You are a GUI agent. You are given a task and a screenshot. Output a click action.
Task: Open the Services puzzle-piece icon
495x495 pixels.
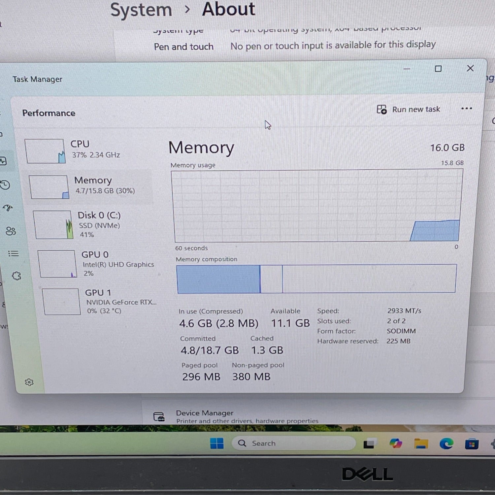(x=16, y=276)
